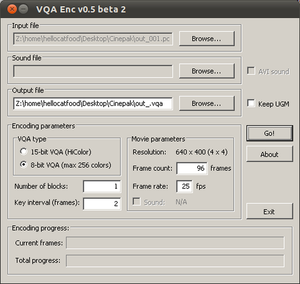Click the Total progress bar
The width and height of the screenshot is (300, 284).
tap(175, 260)
